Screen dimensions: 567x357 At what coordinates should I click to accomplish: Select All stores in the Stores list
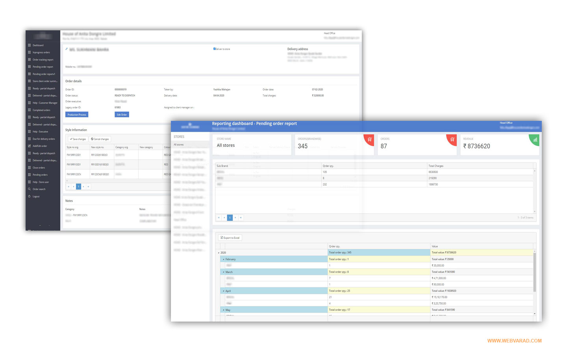179,145
